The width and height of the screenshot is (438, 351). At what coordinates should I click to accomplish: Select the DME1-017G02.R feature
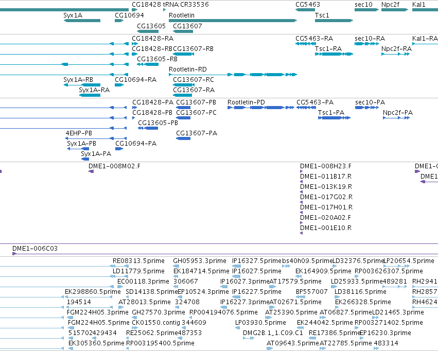click(302, 202)
